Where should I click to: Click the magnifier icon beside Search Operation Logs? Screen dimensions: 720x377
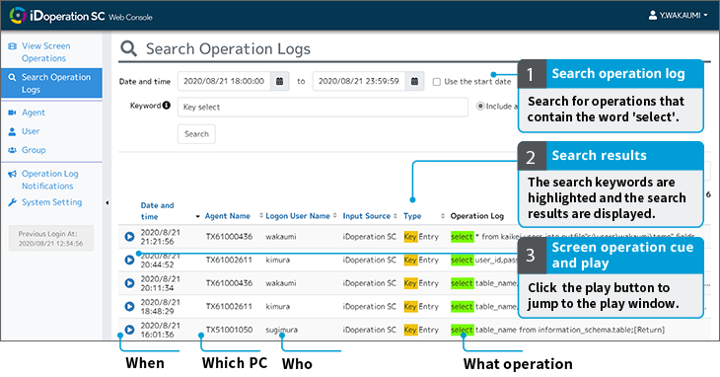[128, 48]
